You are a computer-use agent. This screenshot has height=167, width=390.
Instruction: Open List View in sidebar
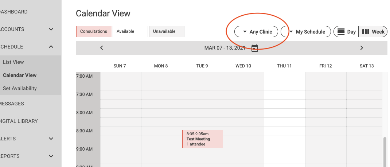pyautogui.click(x=13, y=62)
